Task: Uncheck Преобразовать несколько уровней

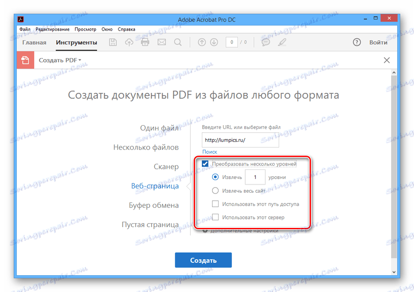Action: pos(205,163)
